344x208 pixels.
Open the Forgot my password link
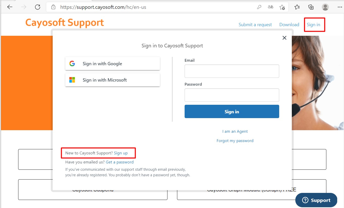tap(235, 141)
